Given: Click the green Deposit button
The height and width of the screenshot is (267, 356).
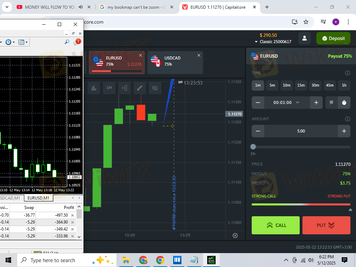Looking at the screenshot, I should 333,38.
